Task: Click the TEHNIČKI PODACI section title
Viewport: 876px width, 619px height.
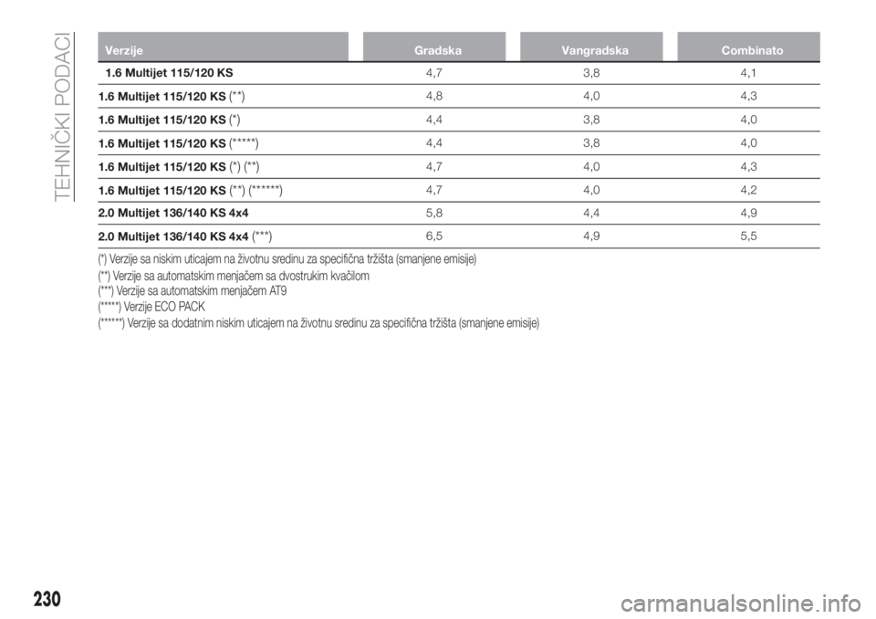Action: click(64, 116)
